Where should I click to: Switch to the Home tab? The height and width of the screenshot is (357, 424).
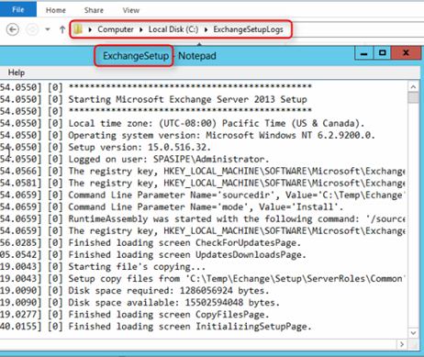pyautogui.click(x=56, y=10)
